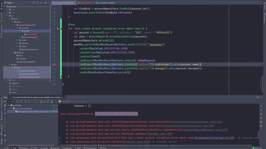The height and width of the screenshot is (149, 266).
Task: Select application.properties in project tree
Action: (26, 62)
